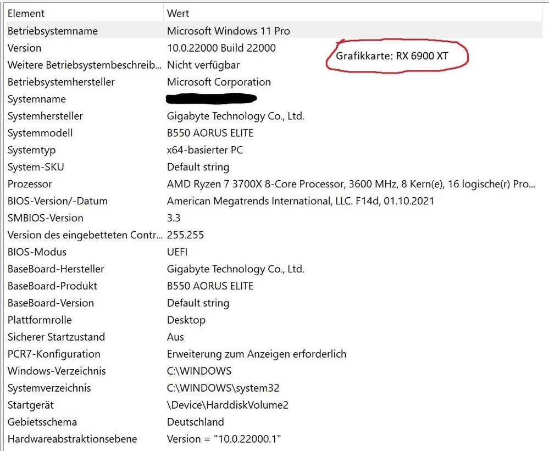This screenshot has width=549, height=451.
Task: Click 'Erweiterung zum Anzeigen erforderlich' value
Action: 257,354
